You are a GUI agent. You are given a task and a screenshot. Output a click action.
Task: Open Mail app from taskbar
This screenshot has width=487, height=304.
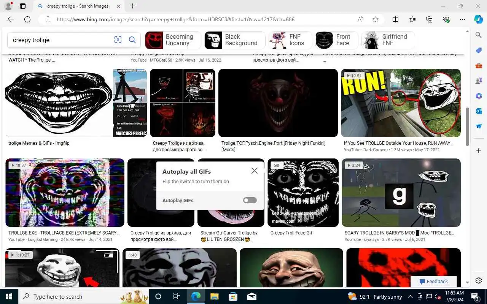(x=251, y=296)
